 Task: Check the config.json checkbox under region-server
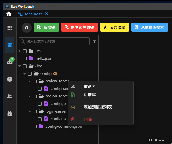[x=40, y=104]
